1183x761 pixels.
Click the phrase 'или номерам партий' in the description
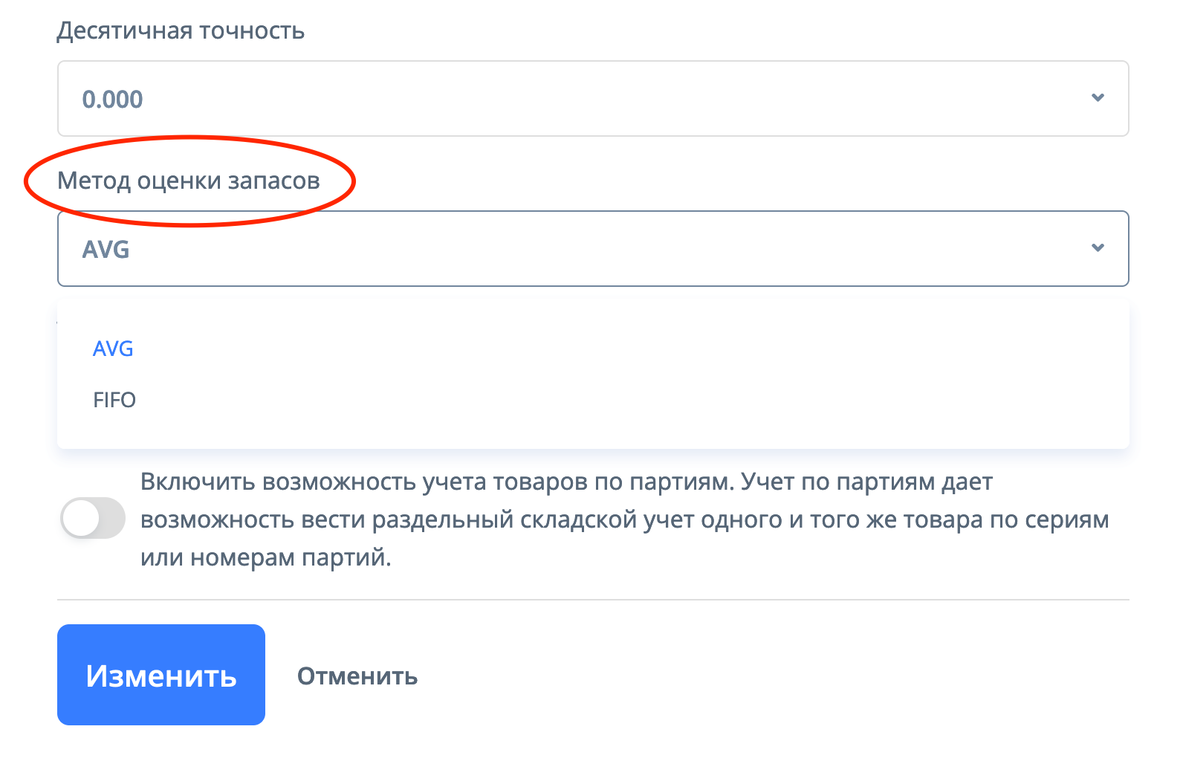[264, 557]
